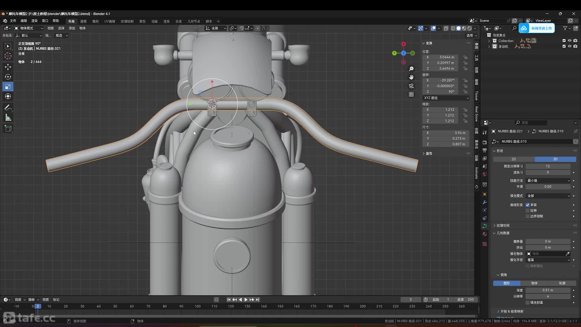The height and width of the screenshot is (327, 581).
Task: Switch to the 建模 workspace tab
Action: click(x=84, y=21)
